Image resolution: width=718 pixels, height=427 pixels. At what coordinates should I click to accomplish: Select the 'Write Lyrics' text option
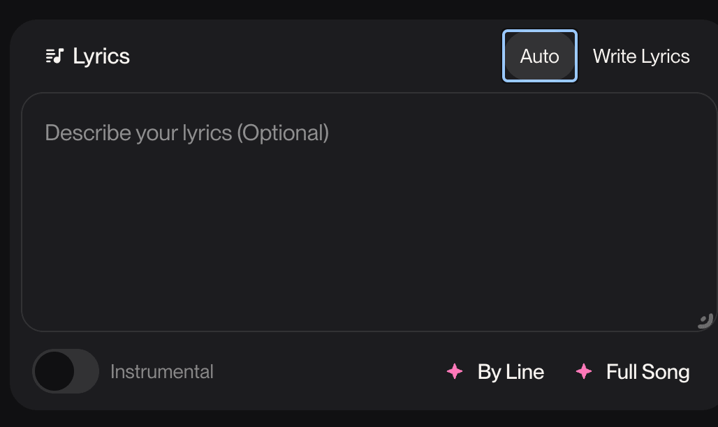click(641, 57)
